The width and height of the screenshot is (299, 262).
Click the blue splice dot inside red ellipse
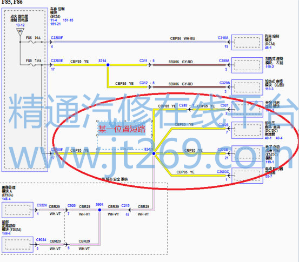tap(154, 153)
